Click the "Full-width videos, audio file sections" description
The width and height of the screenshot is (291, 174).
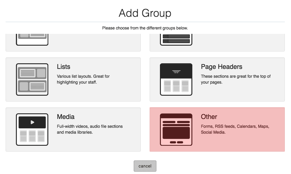90,129
